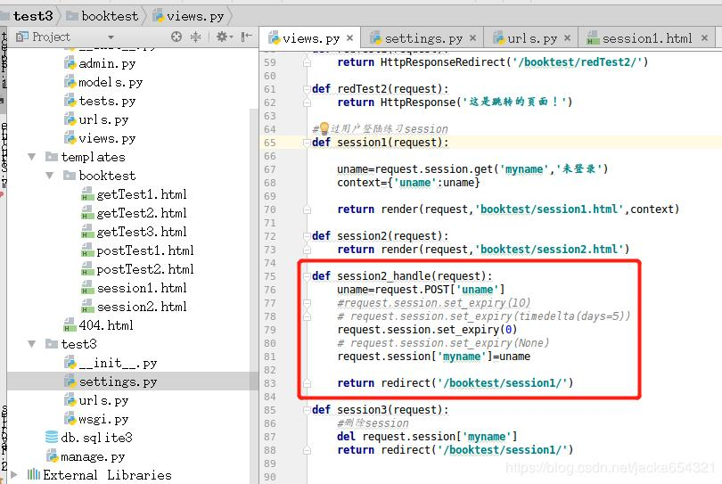Collapse the templates folder
The image size is (722, 484).
[32, 157]
